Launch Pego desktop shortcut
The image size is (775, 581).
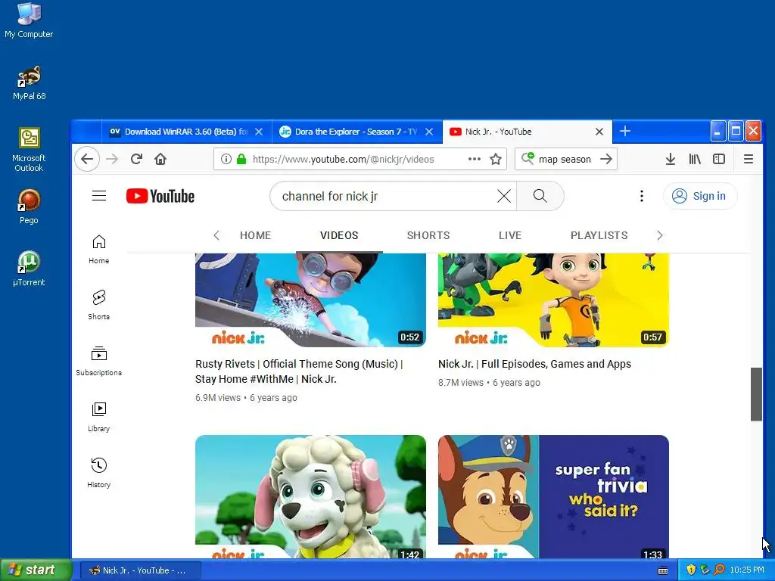(x=29, y=207)
